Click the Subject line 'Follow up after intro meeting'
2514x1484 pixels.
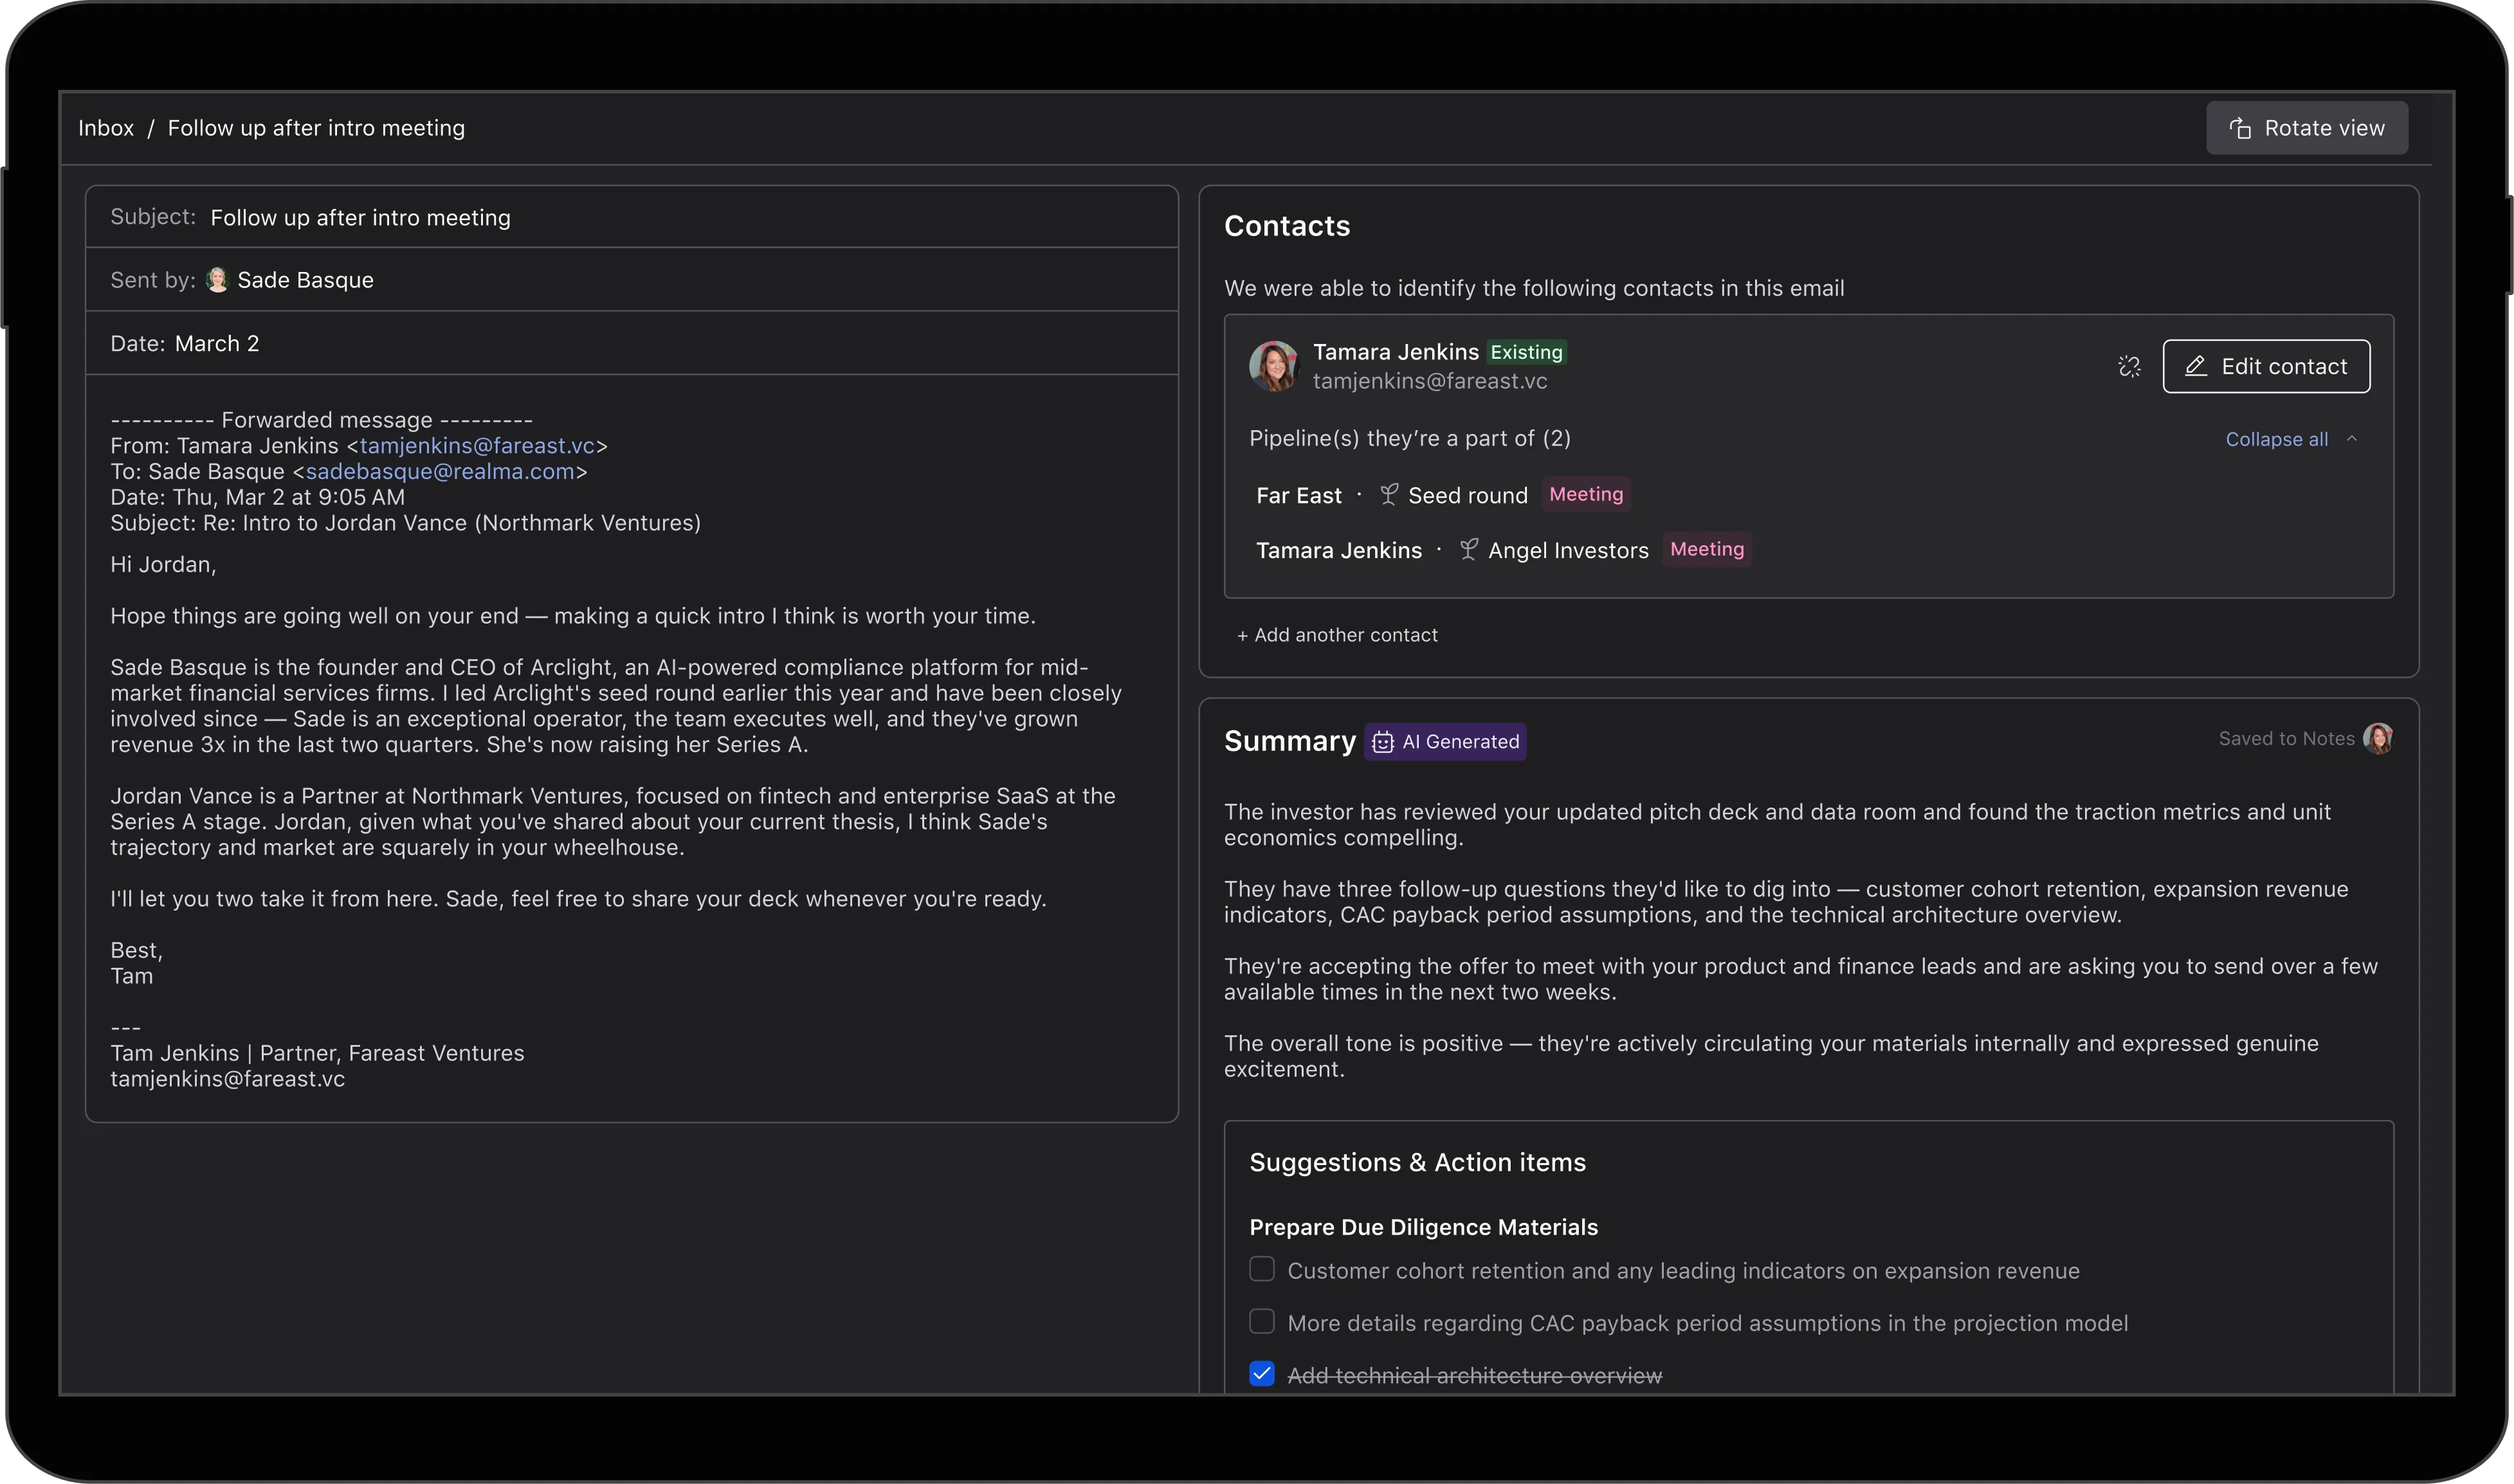[x=360, y=218]
